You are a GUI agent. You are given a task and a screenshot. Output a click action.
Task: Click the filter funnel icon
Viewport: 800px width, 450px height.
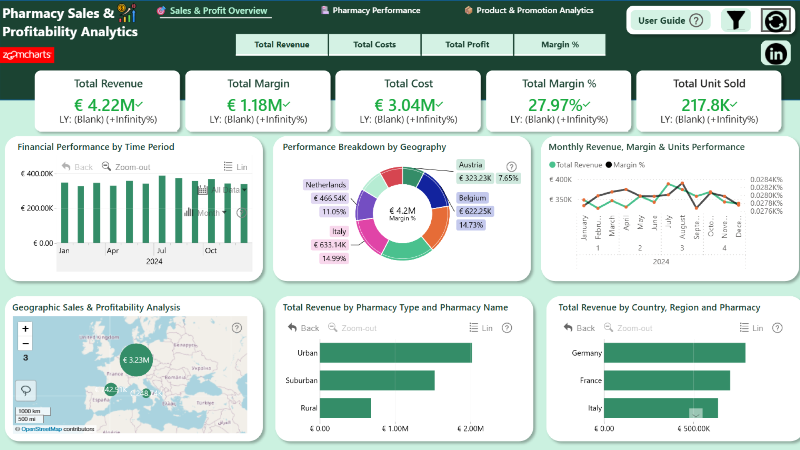click(735, 20)
